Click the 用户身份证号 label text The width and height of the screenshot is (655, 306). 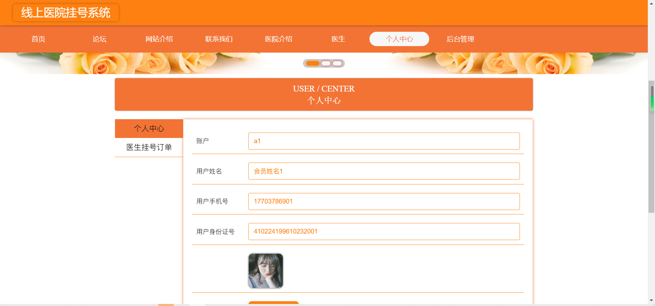pyautogui.click(x=215, y=232)
